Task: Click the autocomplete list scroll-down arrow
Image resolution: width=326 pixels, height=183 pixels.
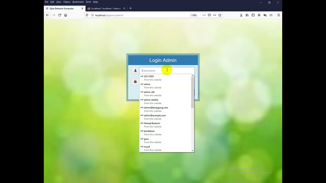Action: tap(193, 151)
